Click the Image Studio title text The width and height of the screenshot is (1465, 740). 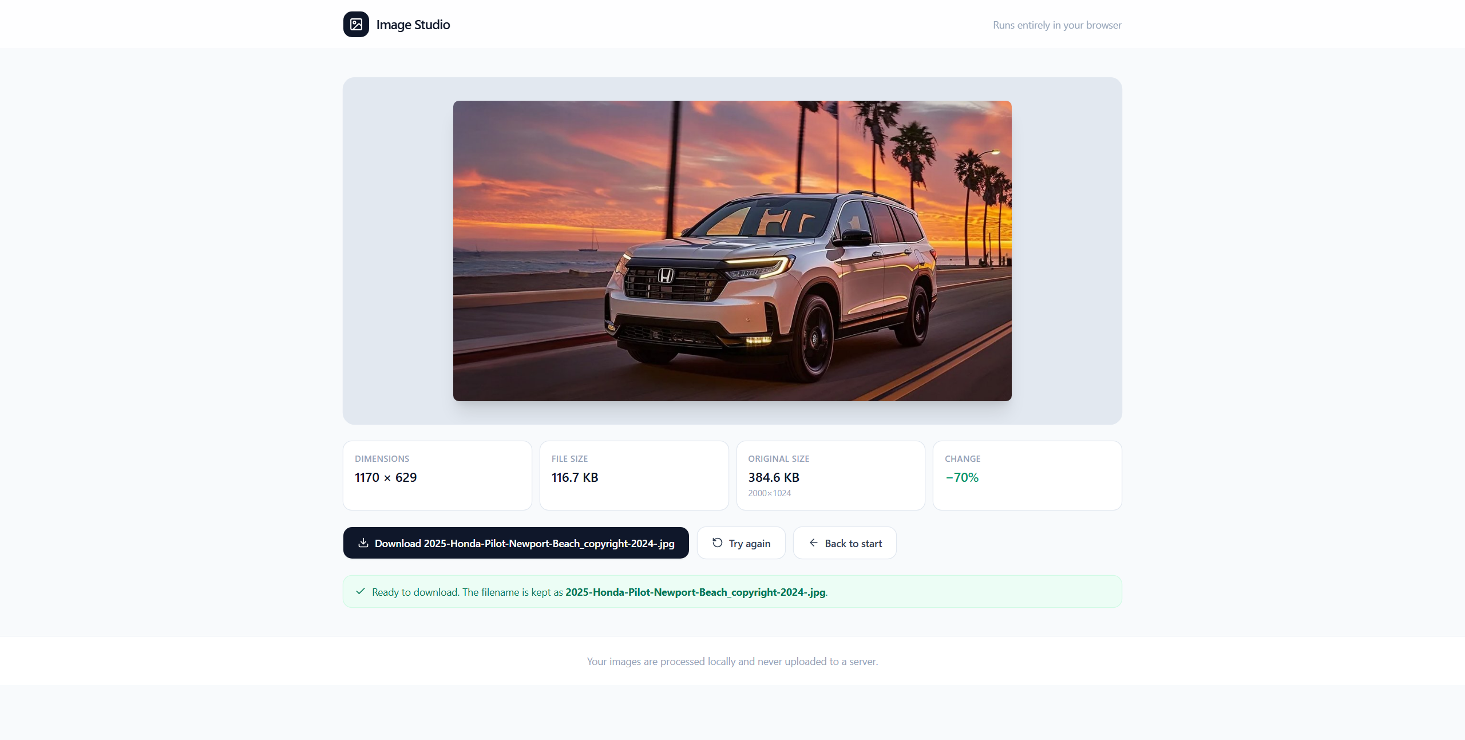(x=413, y=25)
